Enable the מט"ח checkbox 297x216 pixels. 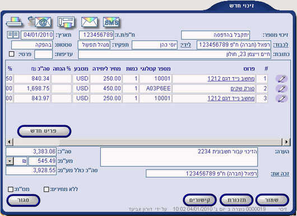coord(11,189)
